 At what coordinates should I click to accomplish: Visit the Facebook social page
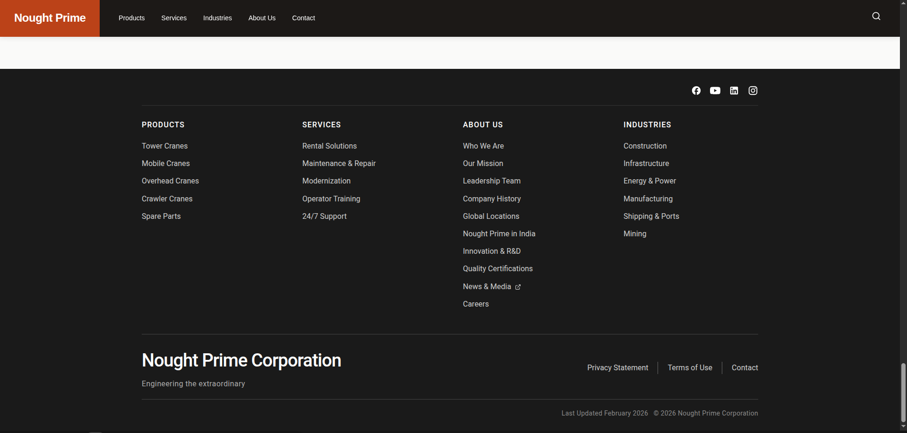tap(696, 91)
